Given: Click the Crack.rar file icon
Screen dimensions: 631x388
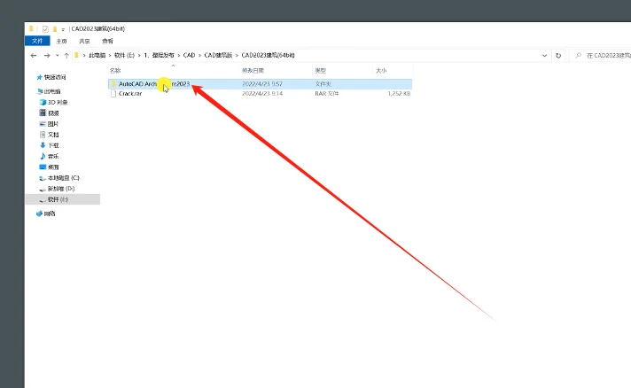Looking at the screenshot, I should coord(113,94).
